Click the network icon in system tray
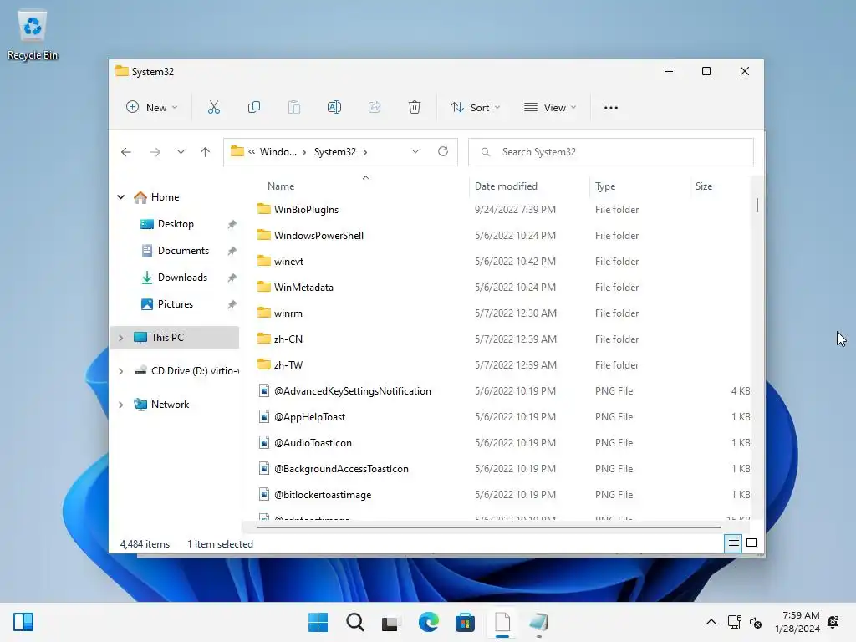The height and width of the screenshot is (642, 856). (x=734, y=622)
